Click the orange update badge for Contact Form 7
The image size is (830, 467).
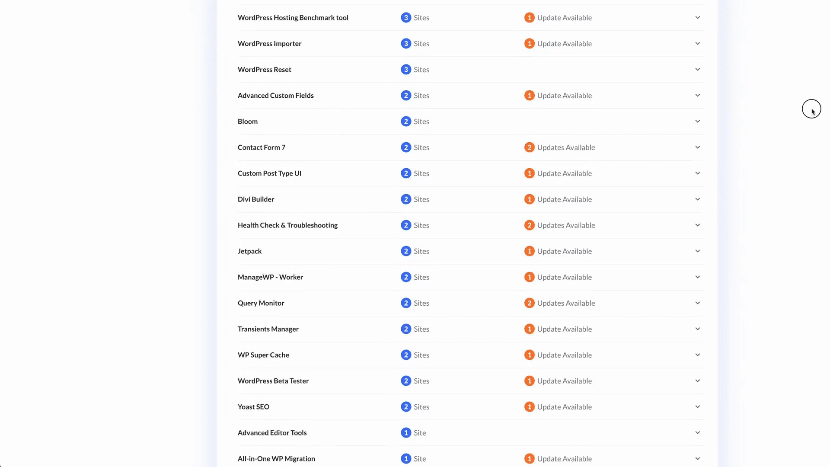click(529, 147)
